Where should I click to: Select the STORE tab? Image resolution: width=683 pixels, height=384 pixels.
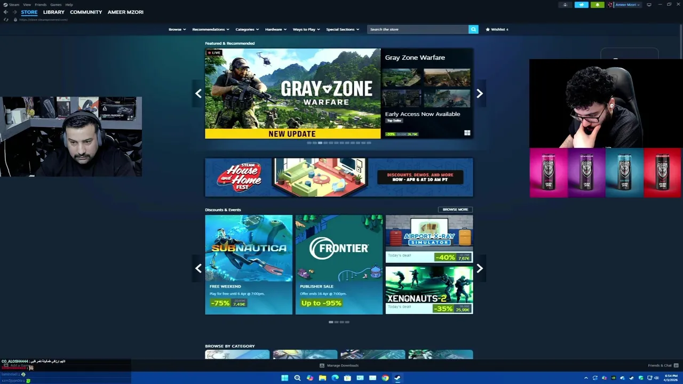29,12
